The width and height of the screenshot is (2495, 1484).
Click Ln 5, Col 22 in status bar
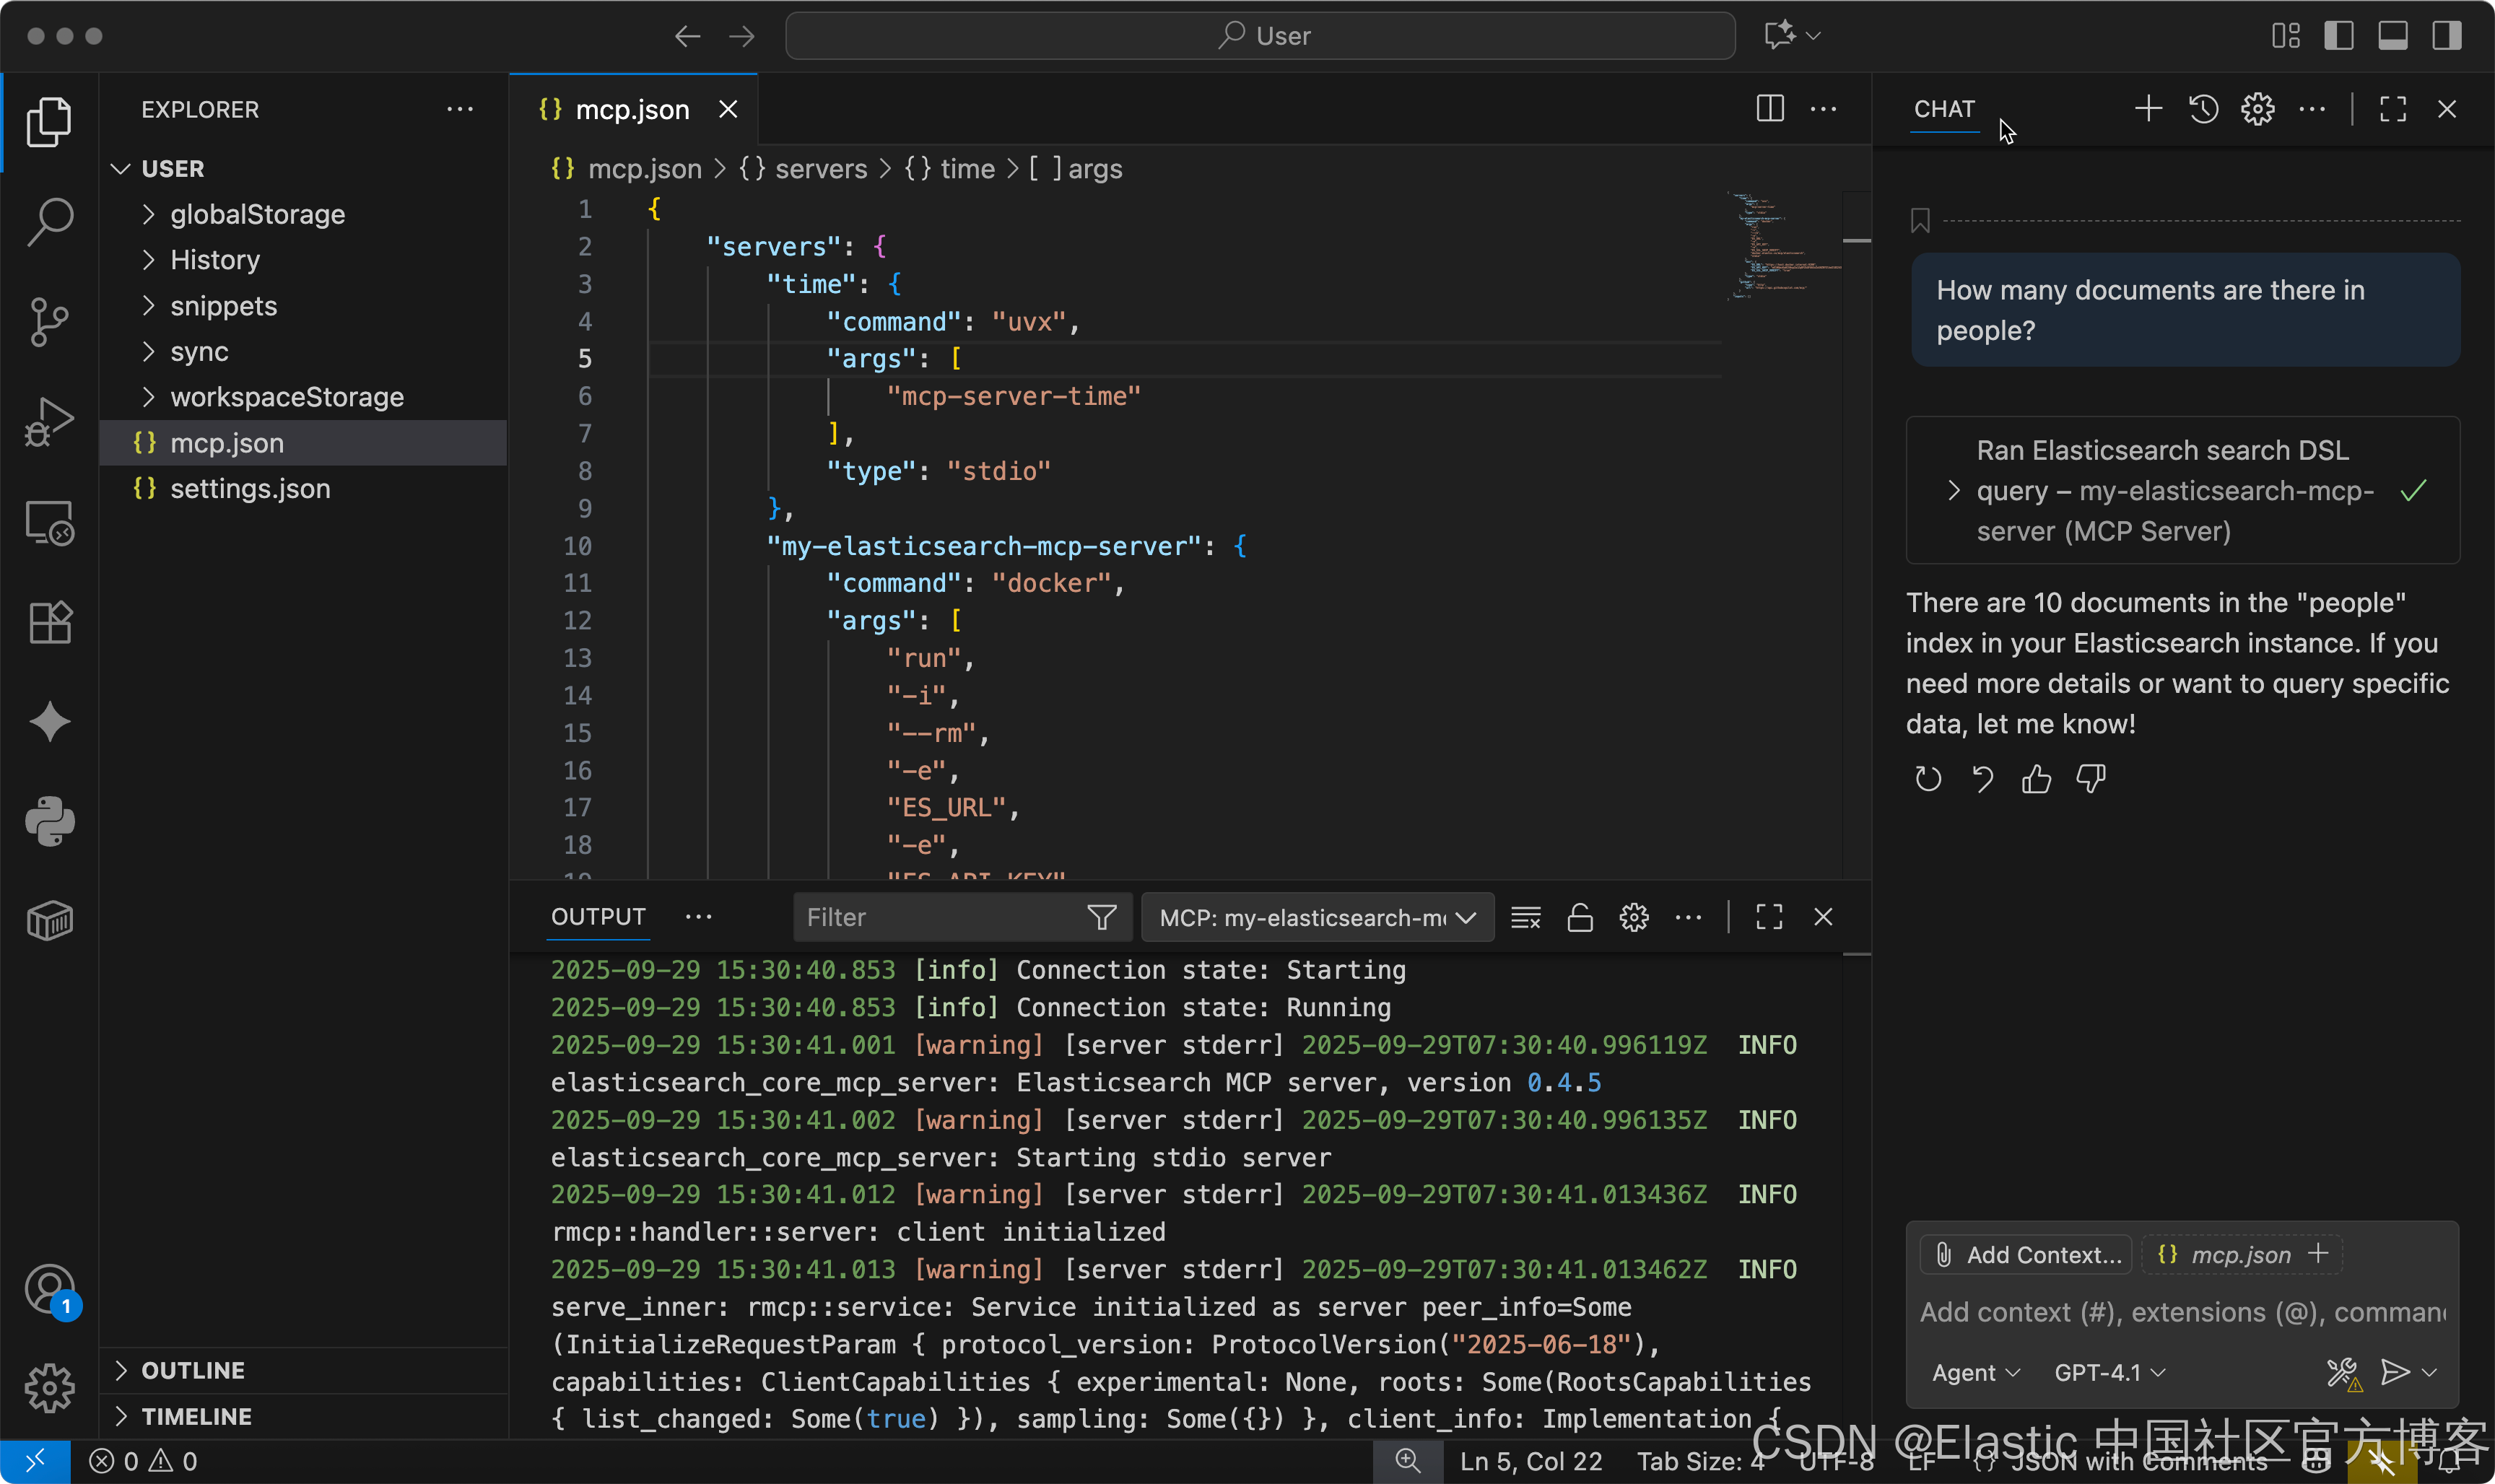click(1530, 1461)
